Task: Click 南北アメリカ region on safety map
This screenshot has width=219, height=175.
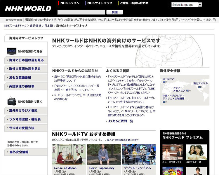Action: pos(201,83)
